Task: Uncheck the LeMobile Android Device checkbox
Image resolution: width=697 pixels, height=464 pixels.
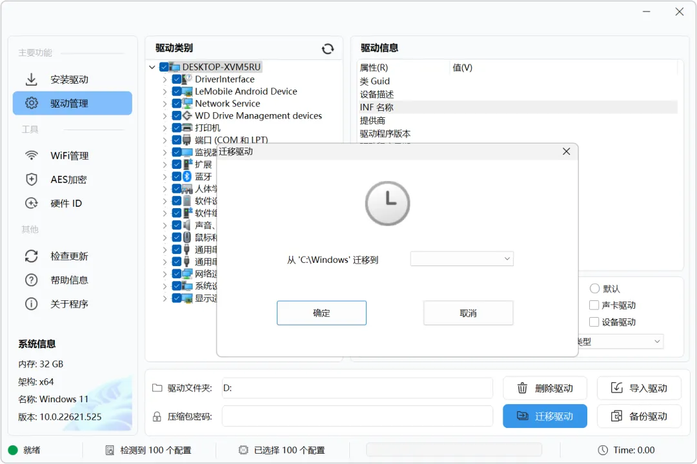Action: (x=176, y=91)
